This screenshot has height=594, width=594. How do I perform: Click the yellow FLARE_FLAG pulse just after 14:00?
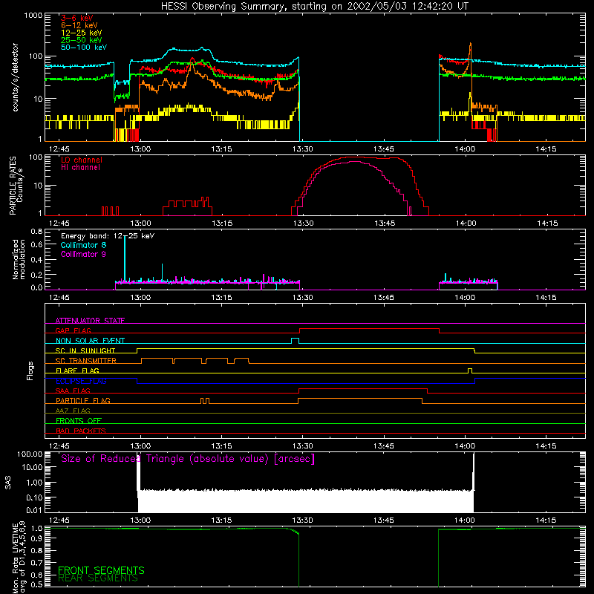tap(470, 370)
